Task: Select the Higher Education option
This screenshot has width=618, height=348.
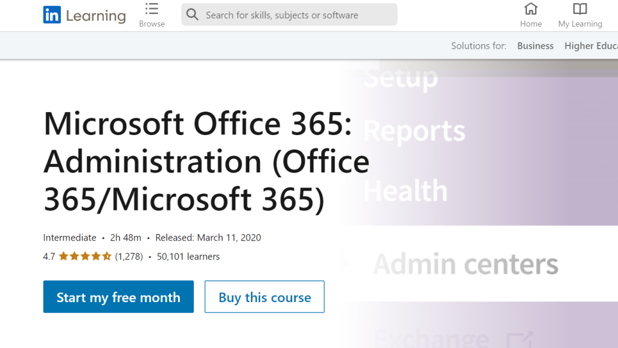Action: (594, 45)
